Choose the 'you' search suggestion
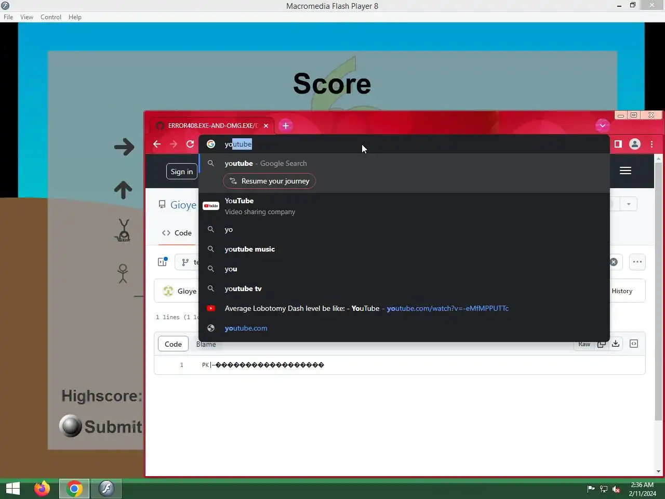This screenshot has width=665, height=499. point(404,269)
